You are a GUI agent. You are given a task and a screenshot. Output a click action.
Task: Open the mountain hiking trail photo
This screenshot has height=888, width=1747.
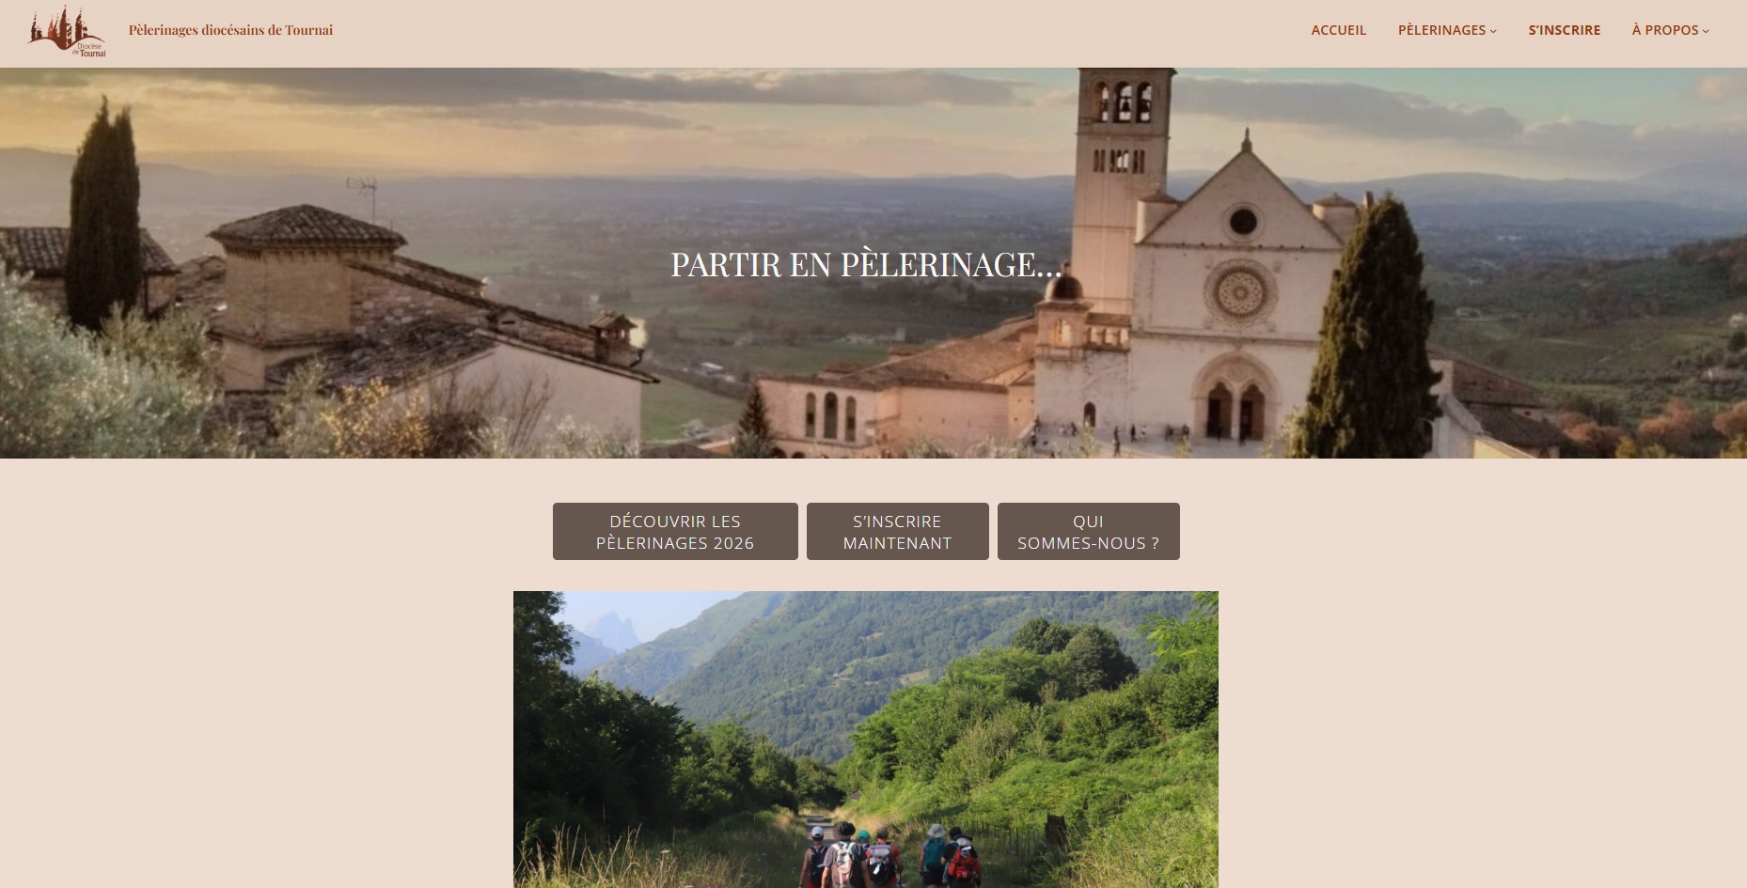pyautogui.click(x=866, y=740)
